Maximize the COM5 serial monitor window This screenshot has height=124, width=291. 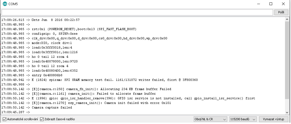[x=271, y=4]
